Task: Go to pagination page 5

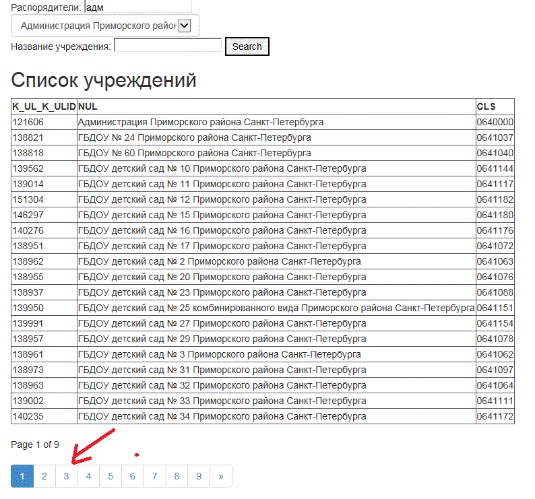Action: [111, 476]
